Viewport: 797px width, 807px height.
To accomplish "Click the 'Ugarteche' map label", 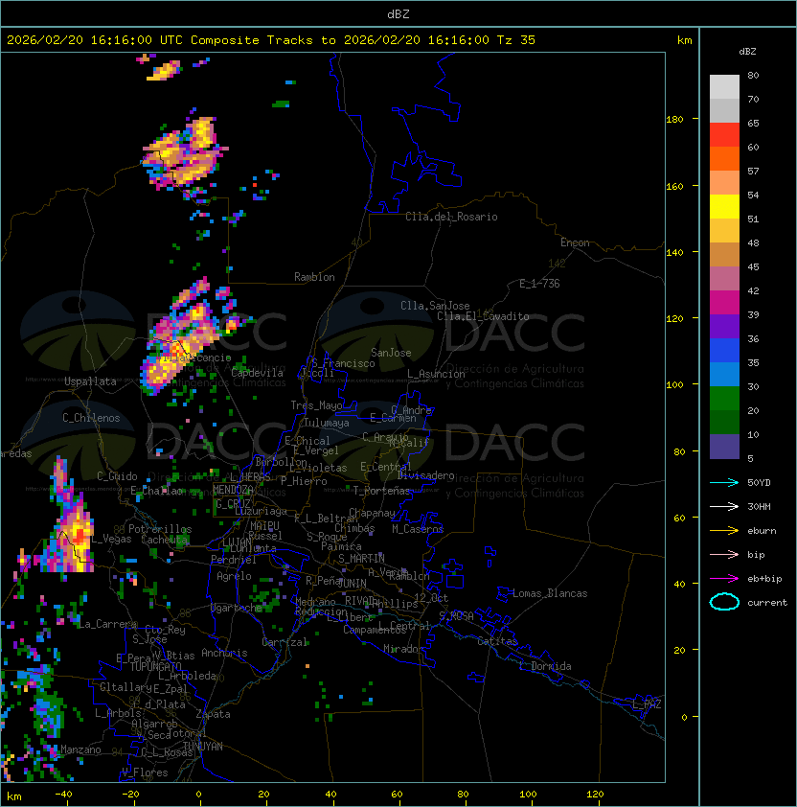I will coord(237,608).
